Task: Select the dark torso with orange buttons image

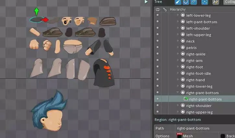Action: [x=104, y=73]
